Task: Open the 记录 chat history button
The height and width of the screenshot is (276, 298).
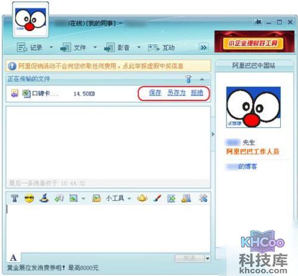Action: (30, 48)
